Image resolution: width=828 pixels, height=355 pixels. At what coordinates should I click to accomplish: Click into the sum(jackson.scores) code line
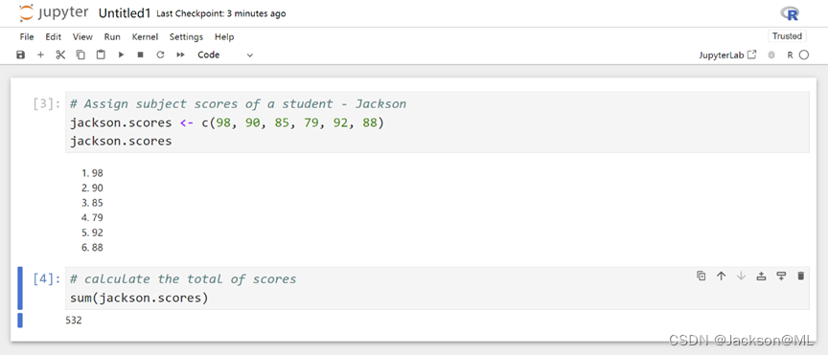(139, 298)
